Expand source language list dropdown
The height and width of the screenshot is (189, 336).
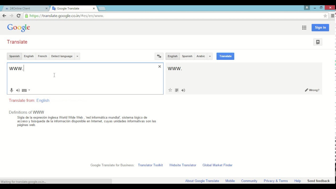pos(77,56)
